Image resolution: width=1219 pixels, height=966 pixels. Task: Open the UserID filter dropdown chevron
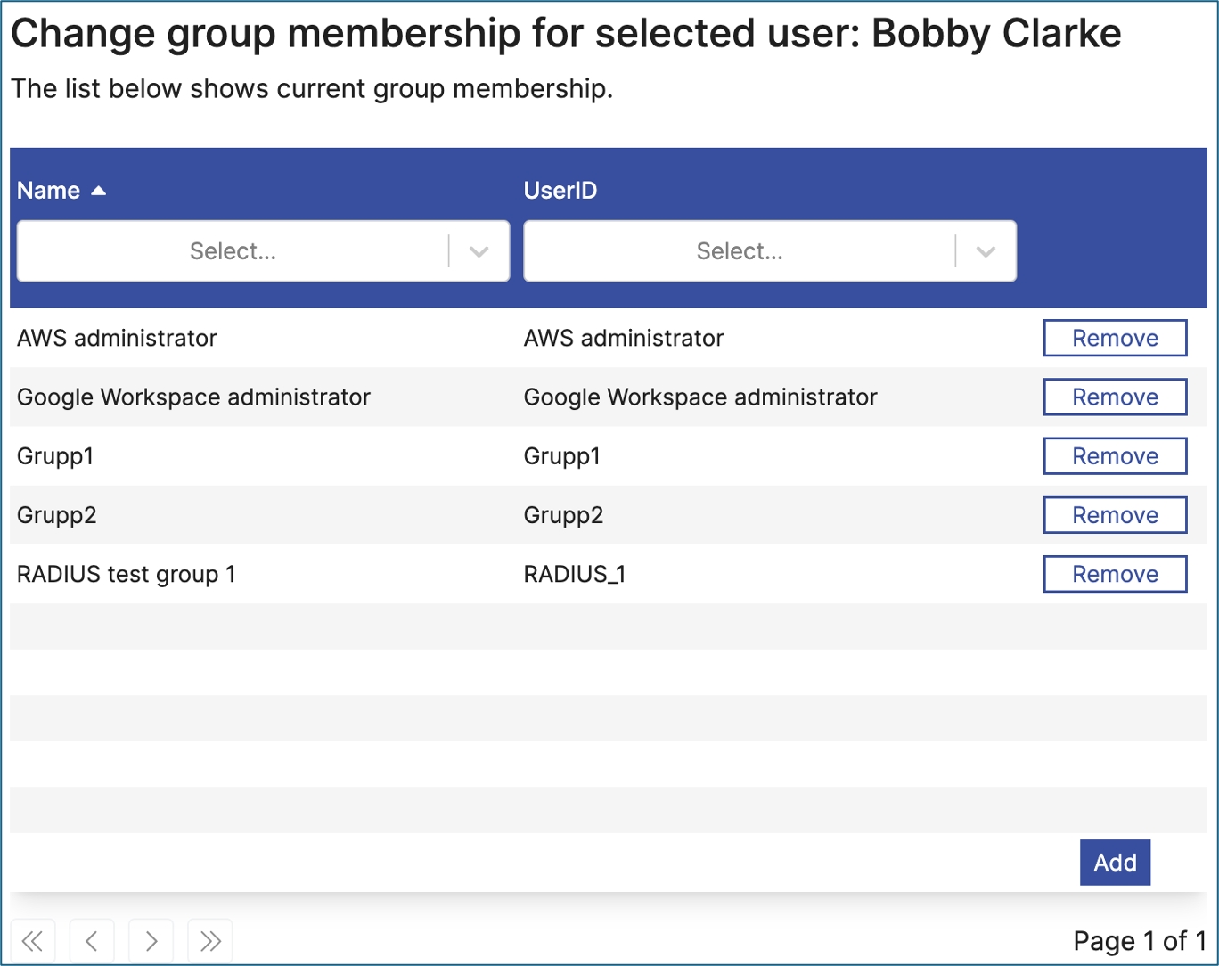[986, 252]
